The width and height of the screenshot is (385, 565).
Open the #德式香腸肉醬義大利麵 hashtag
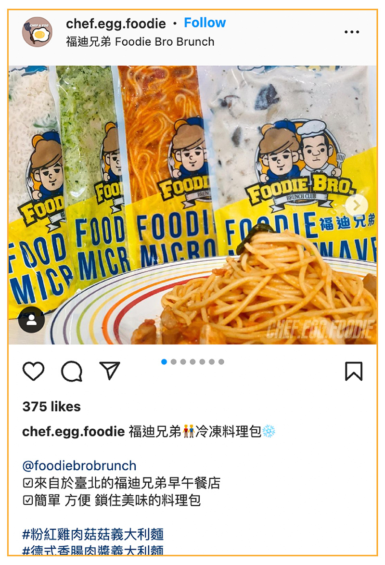click(93, 550)
